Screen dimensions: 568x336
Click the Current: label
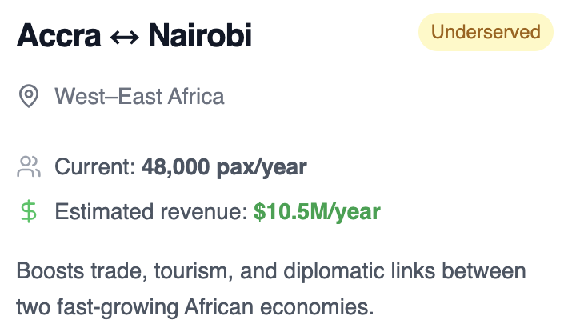point(95,167)
